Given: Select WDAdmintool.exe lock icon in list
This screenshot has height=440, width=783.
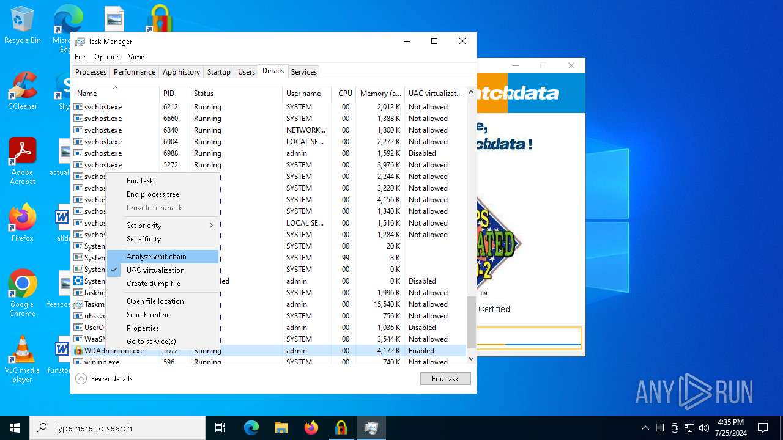Looking at the screenshot, I should (78, 351).
